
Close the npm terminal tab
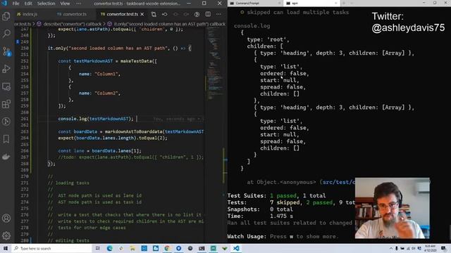335,3
